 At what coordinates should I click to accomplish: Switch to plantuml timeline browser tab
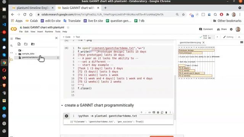(x=33, y=8)
